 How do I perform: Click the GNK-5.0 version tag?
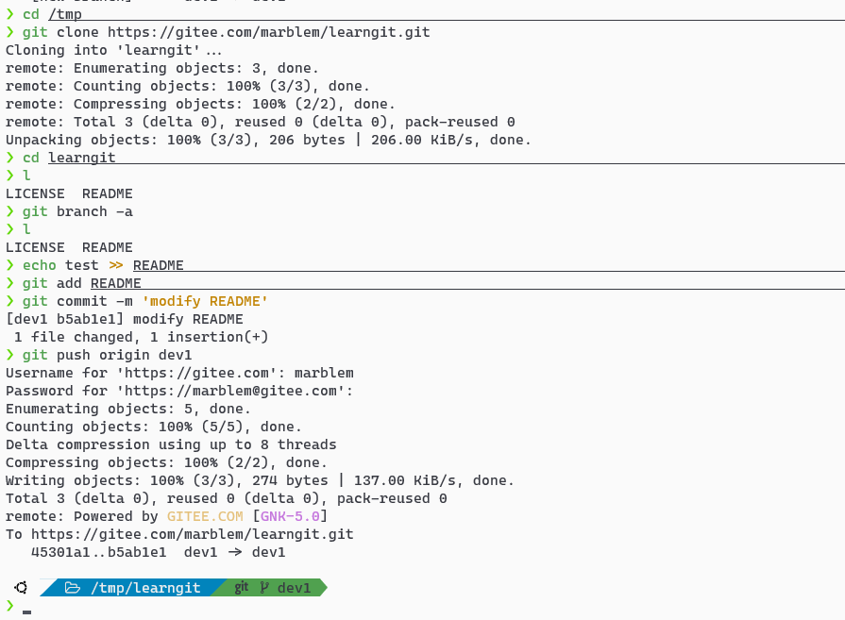click(290, 516)
